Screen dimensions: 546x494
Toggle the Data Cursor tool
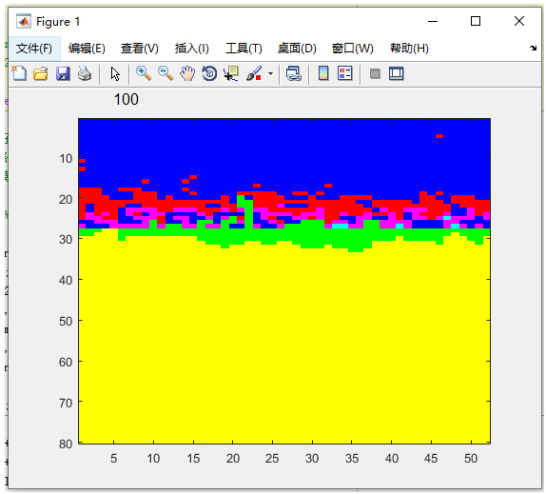pyautogui.click(x=231, y=73)
